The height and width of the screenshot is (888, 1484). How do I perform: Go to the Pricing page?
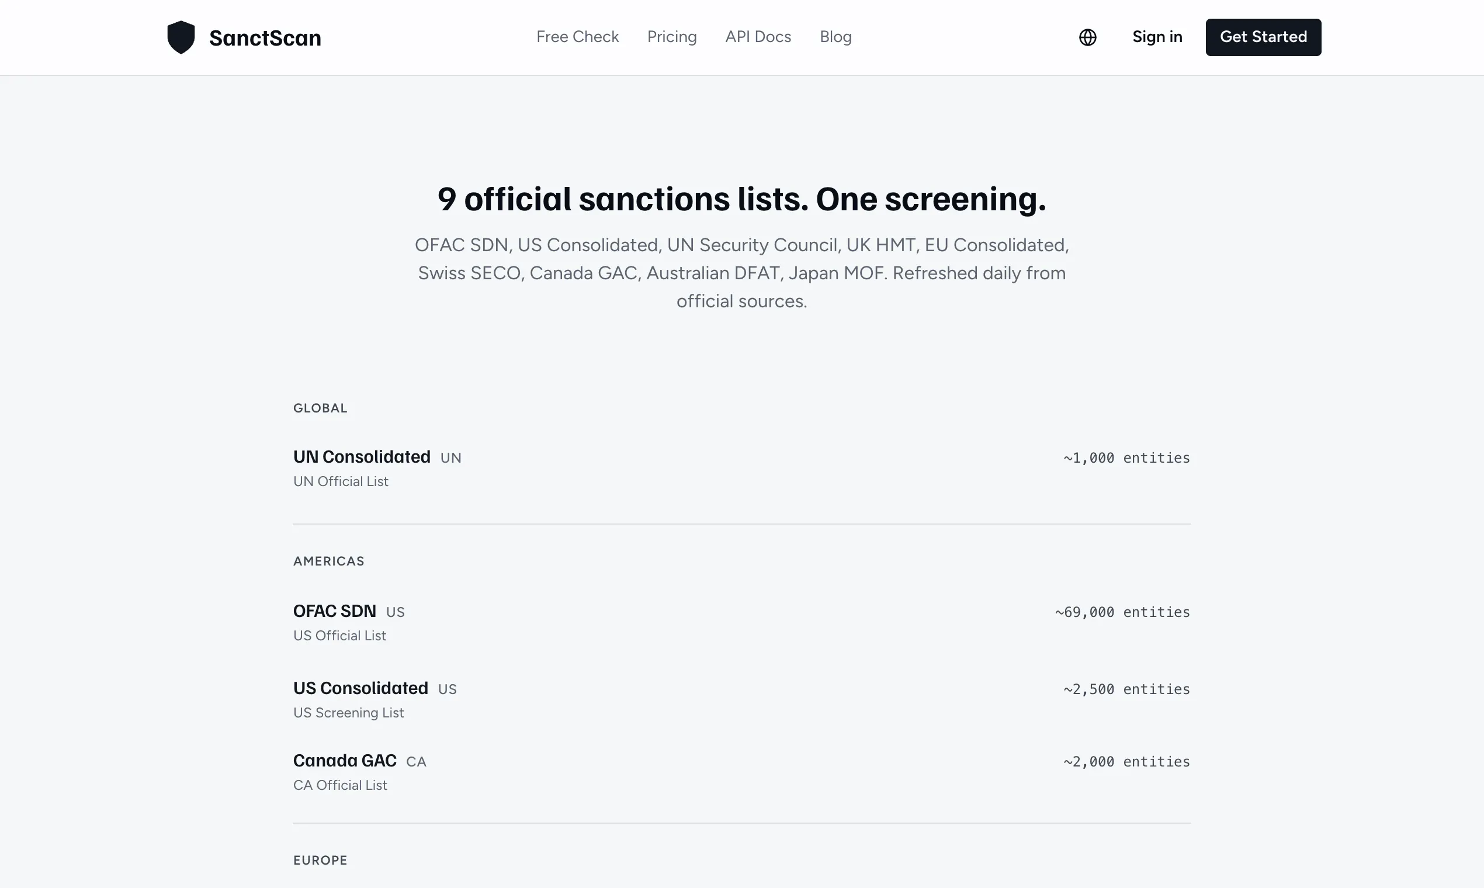click(672, 37)
